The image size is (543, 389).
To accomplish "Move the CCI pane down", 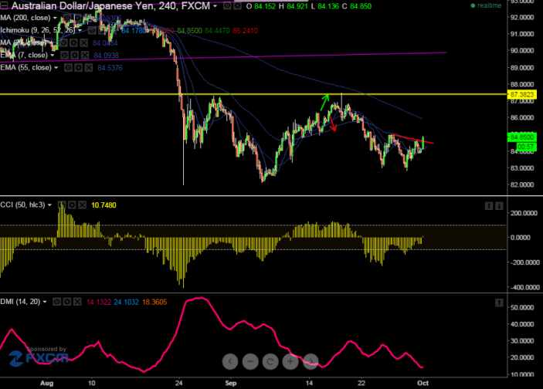I will coord(499,206).
